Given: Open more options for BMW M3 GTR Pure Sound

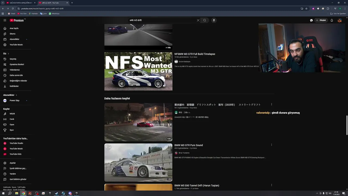Looking at the screenshot, I should (271, 145).
